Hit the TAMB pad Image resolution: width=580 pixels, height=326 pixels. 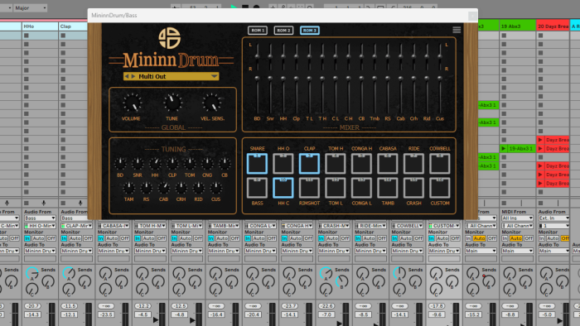pos(388,188)
